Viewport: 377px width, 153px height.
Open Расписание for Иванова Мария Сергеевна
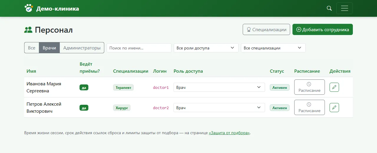pos(309,87)
